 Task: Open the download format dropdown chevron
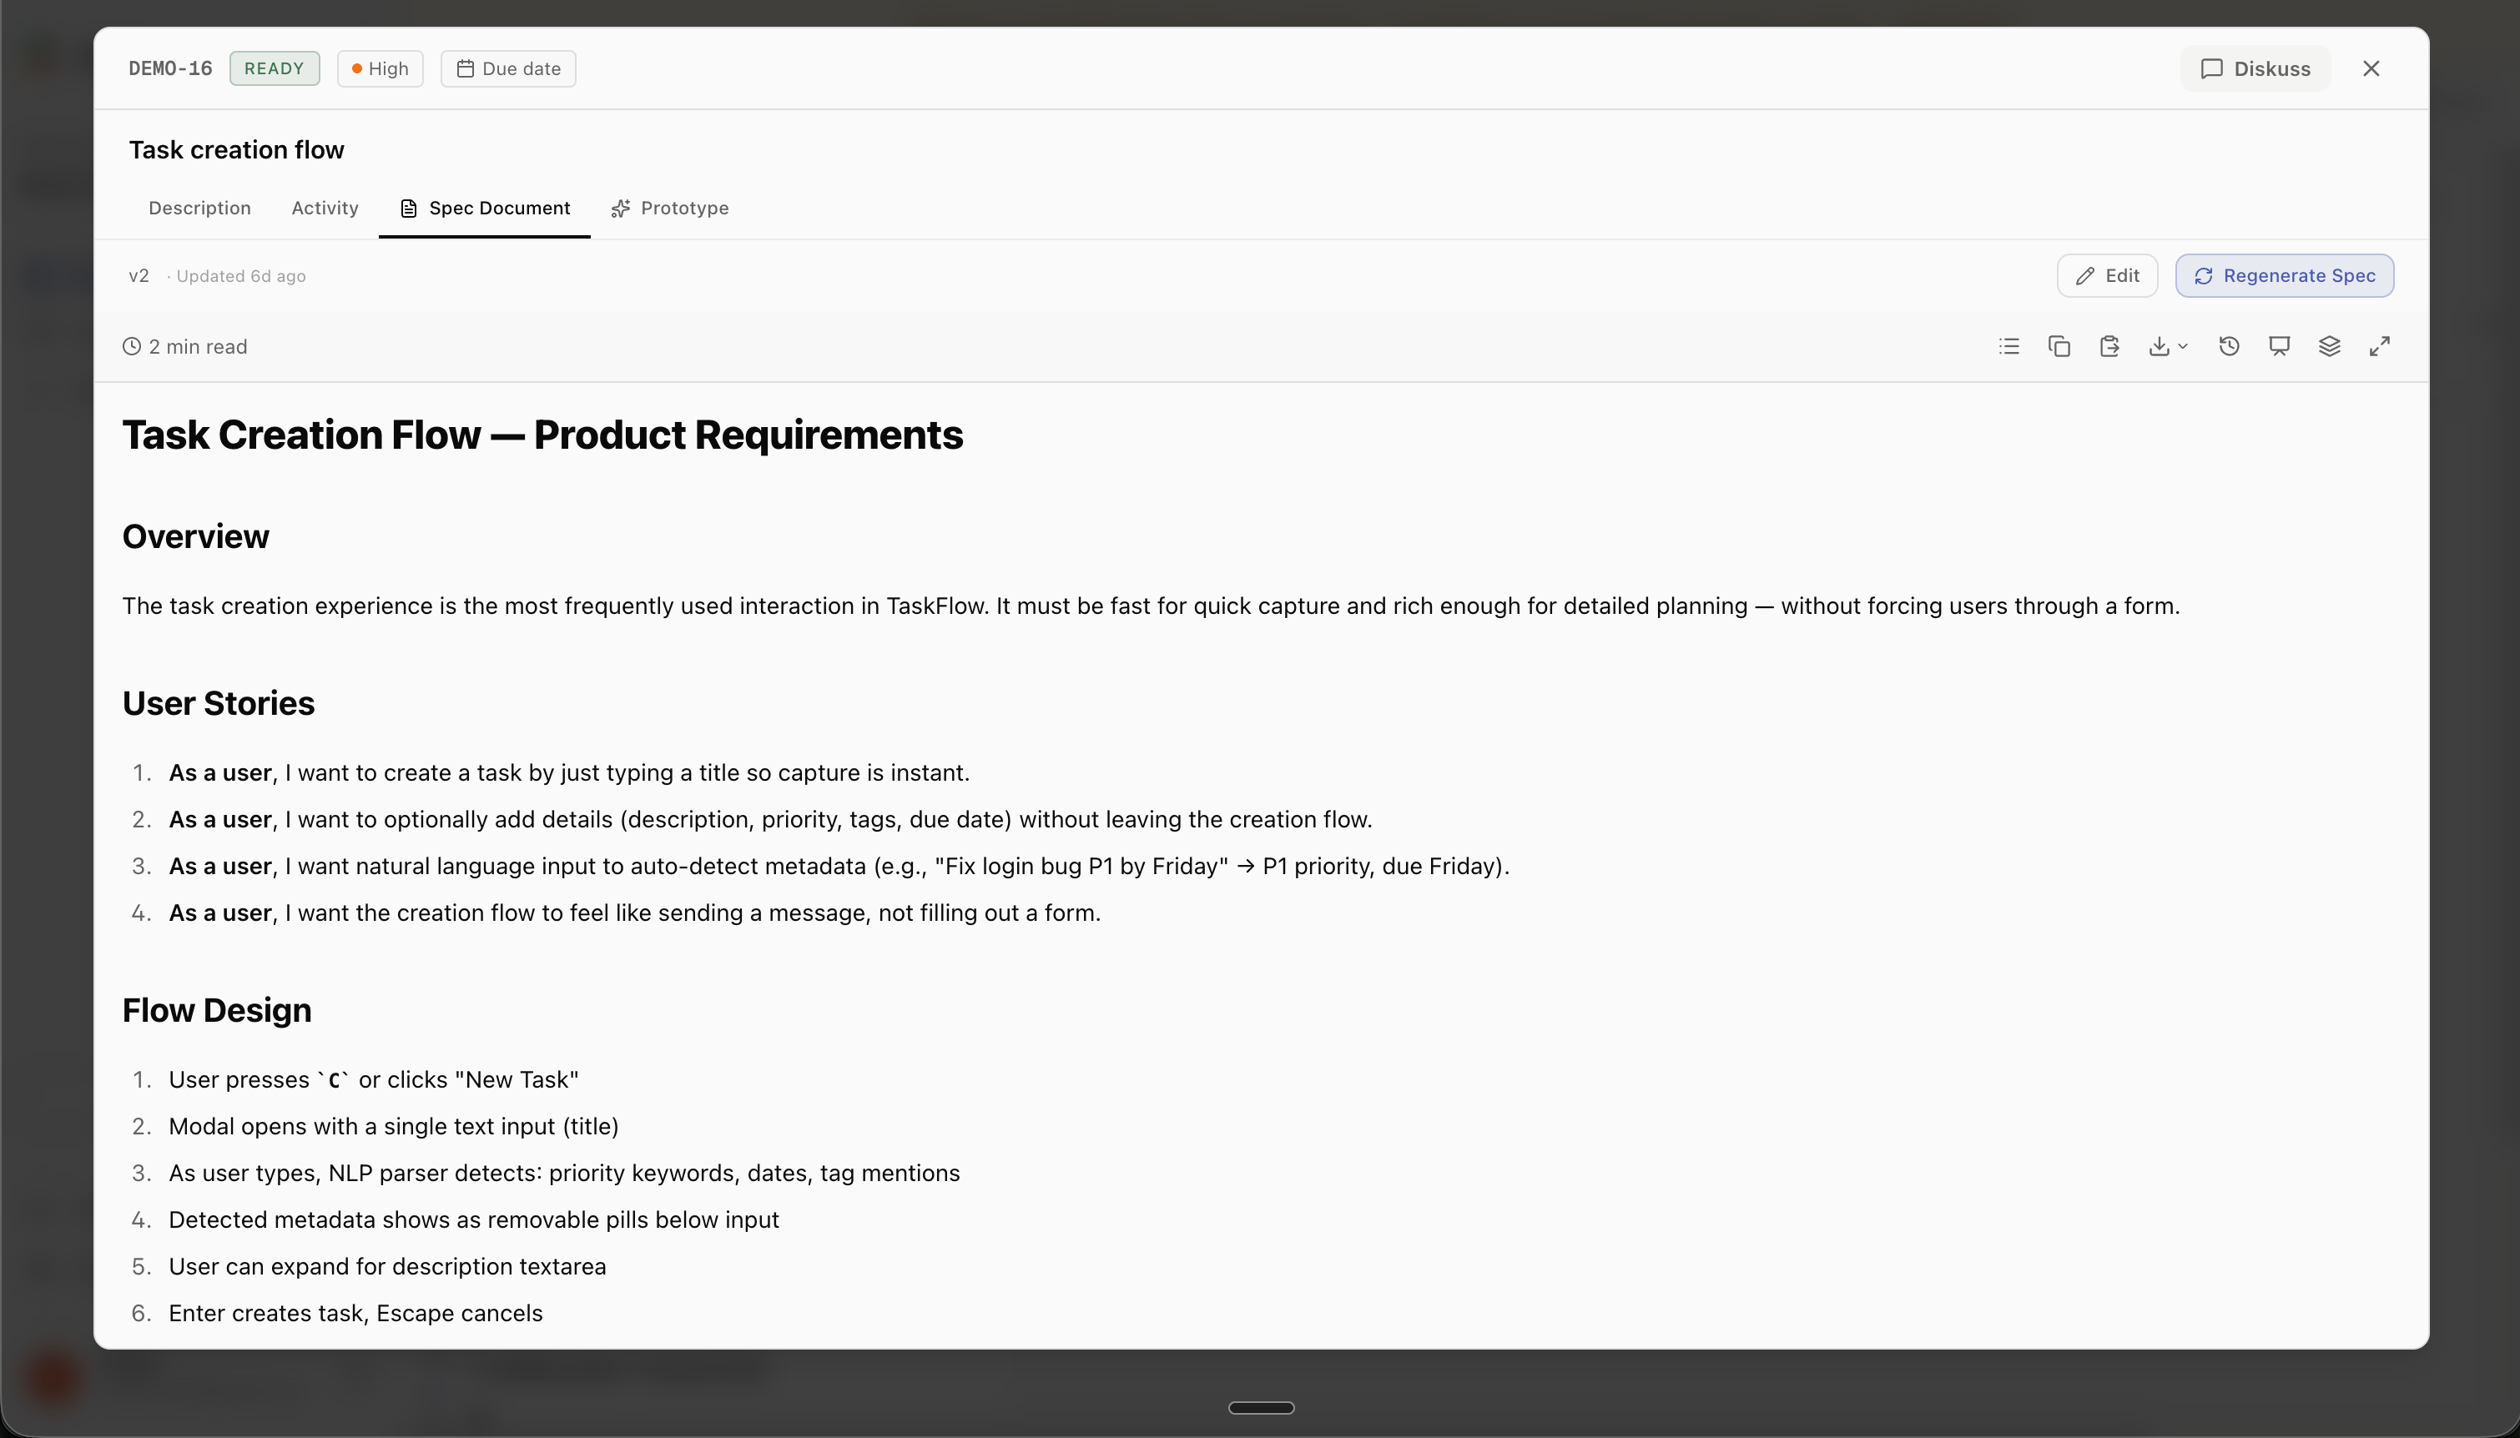point(2184,348)
